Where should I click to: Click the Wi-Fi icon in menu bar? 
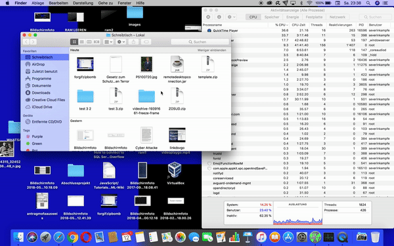coord(309,3)
